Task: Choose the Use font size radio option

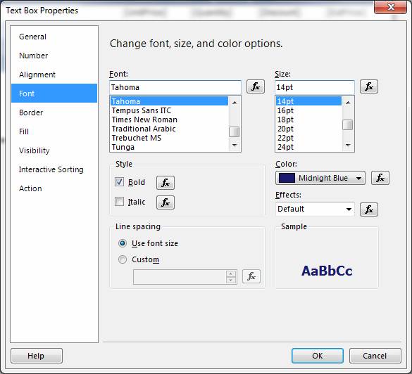Action: [x=122, y=243]
